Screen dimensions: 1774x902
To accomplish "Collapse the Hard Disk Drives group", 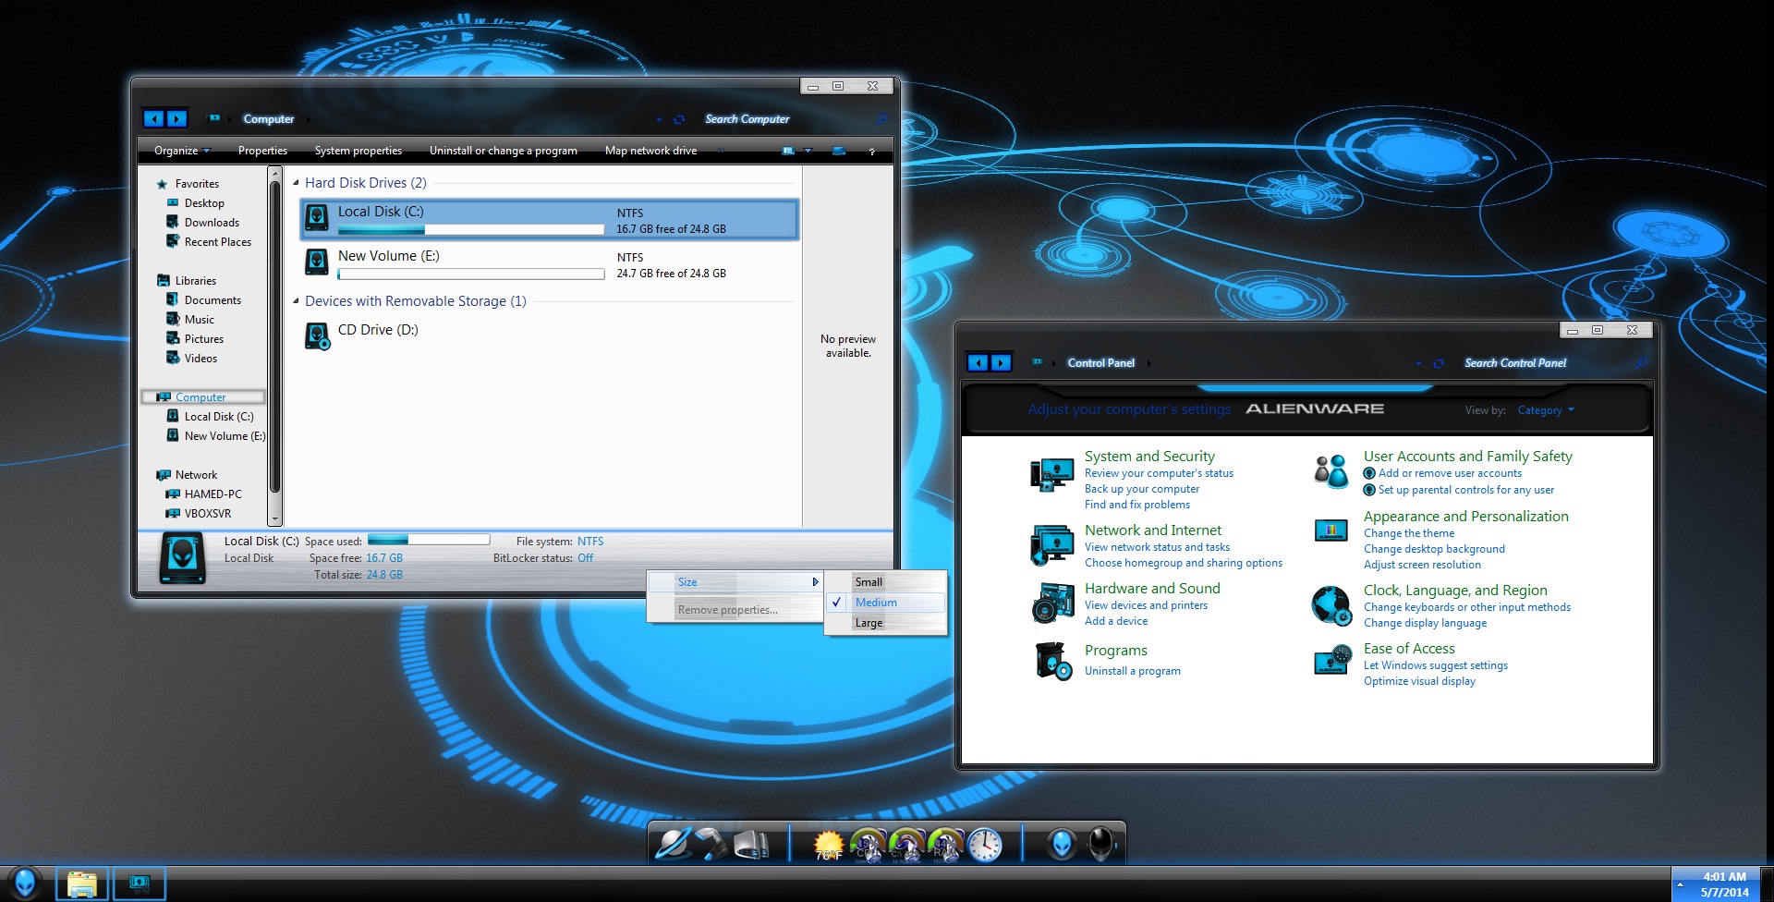I will pos(296,183).
